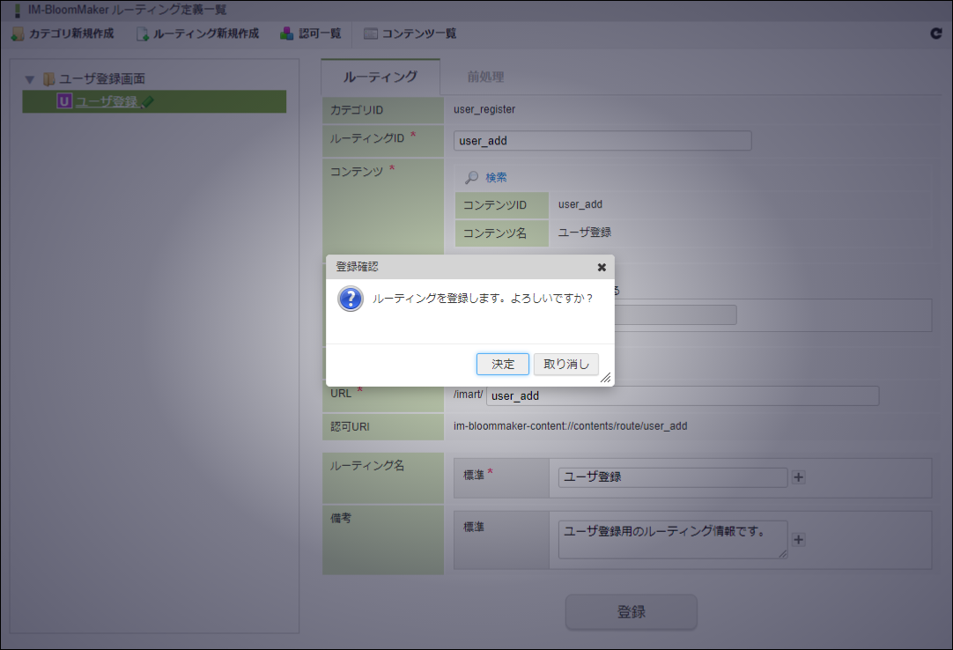Click the 備考 textarea resize grip
Viewport: 953px width, 650px height.
click(x=783, y=553)
